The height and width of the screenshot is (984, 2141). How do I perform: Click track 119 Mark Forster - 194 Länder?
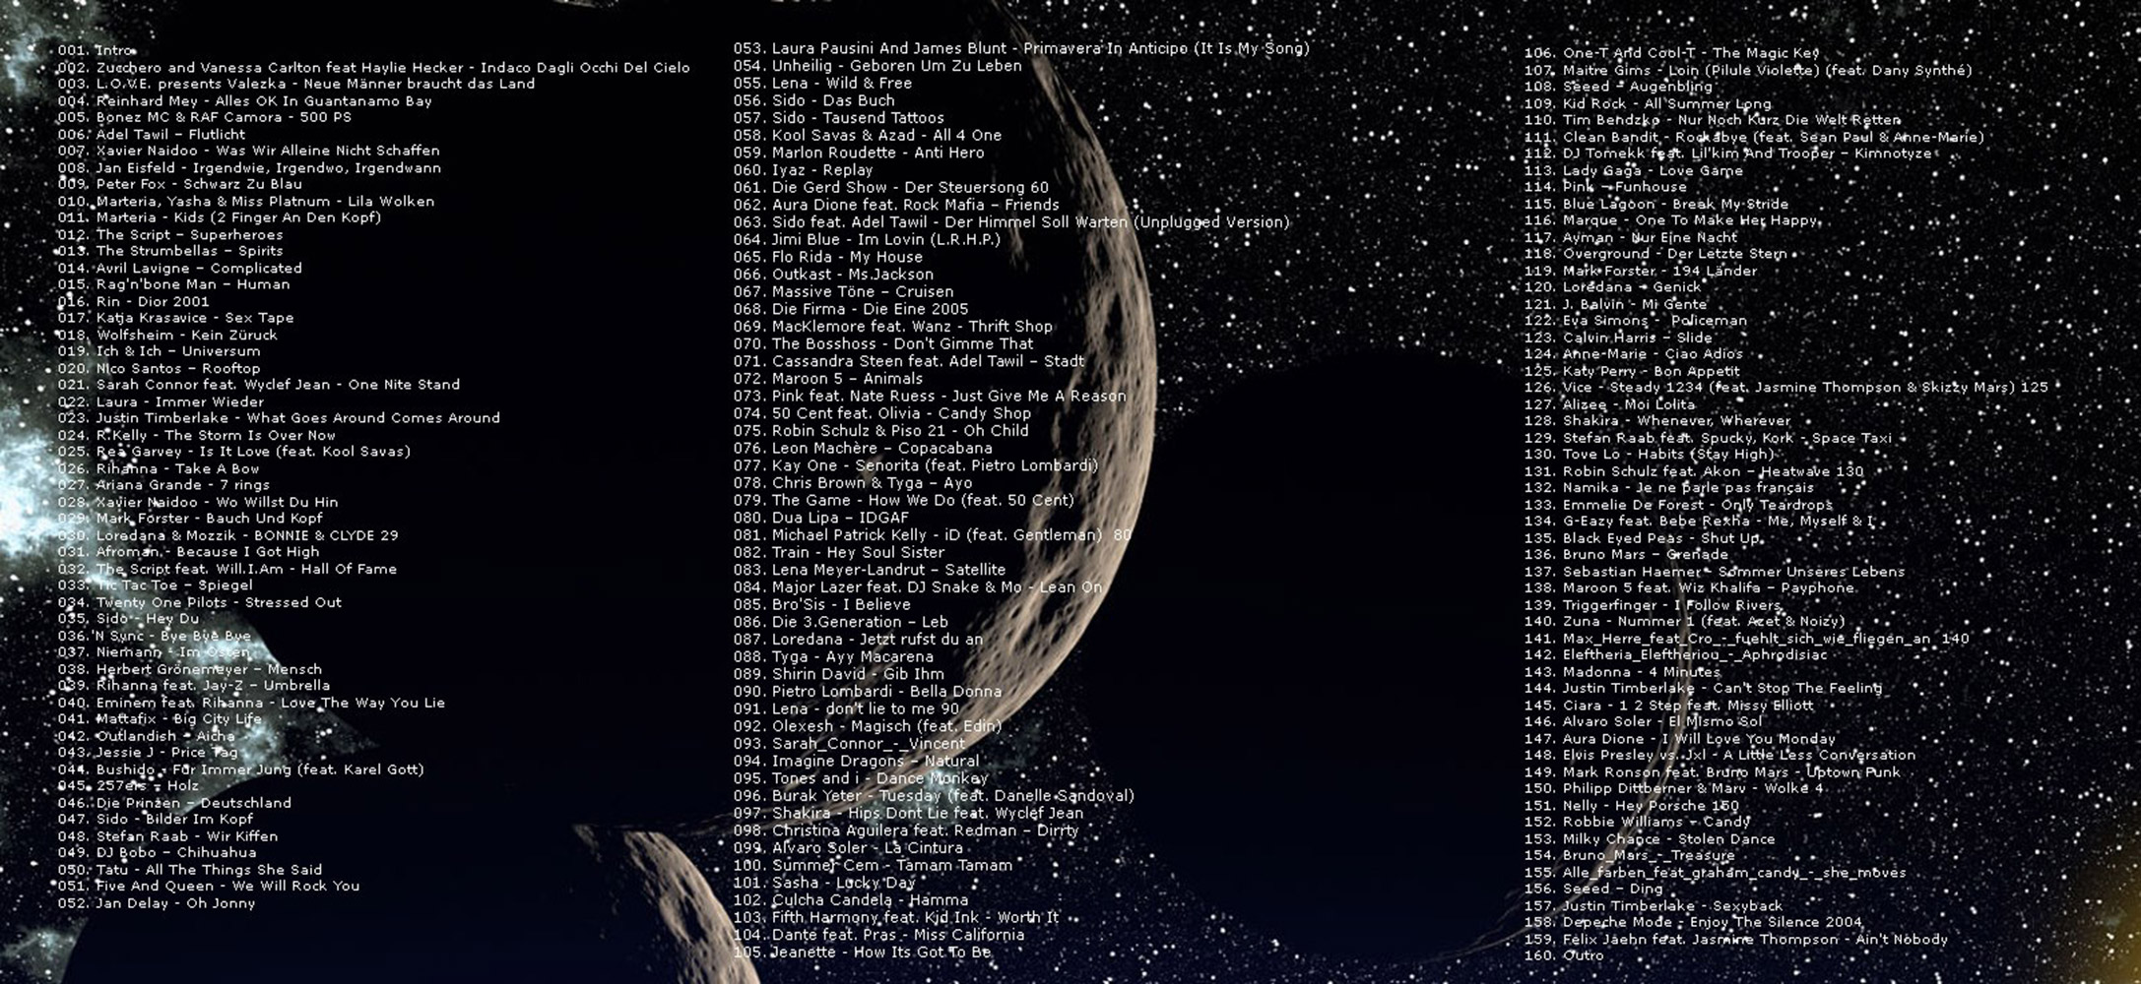[1640, 271]
